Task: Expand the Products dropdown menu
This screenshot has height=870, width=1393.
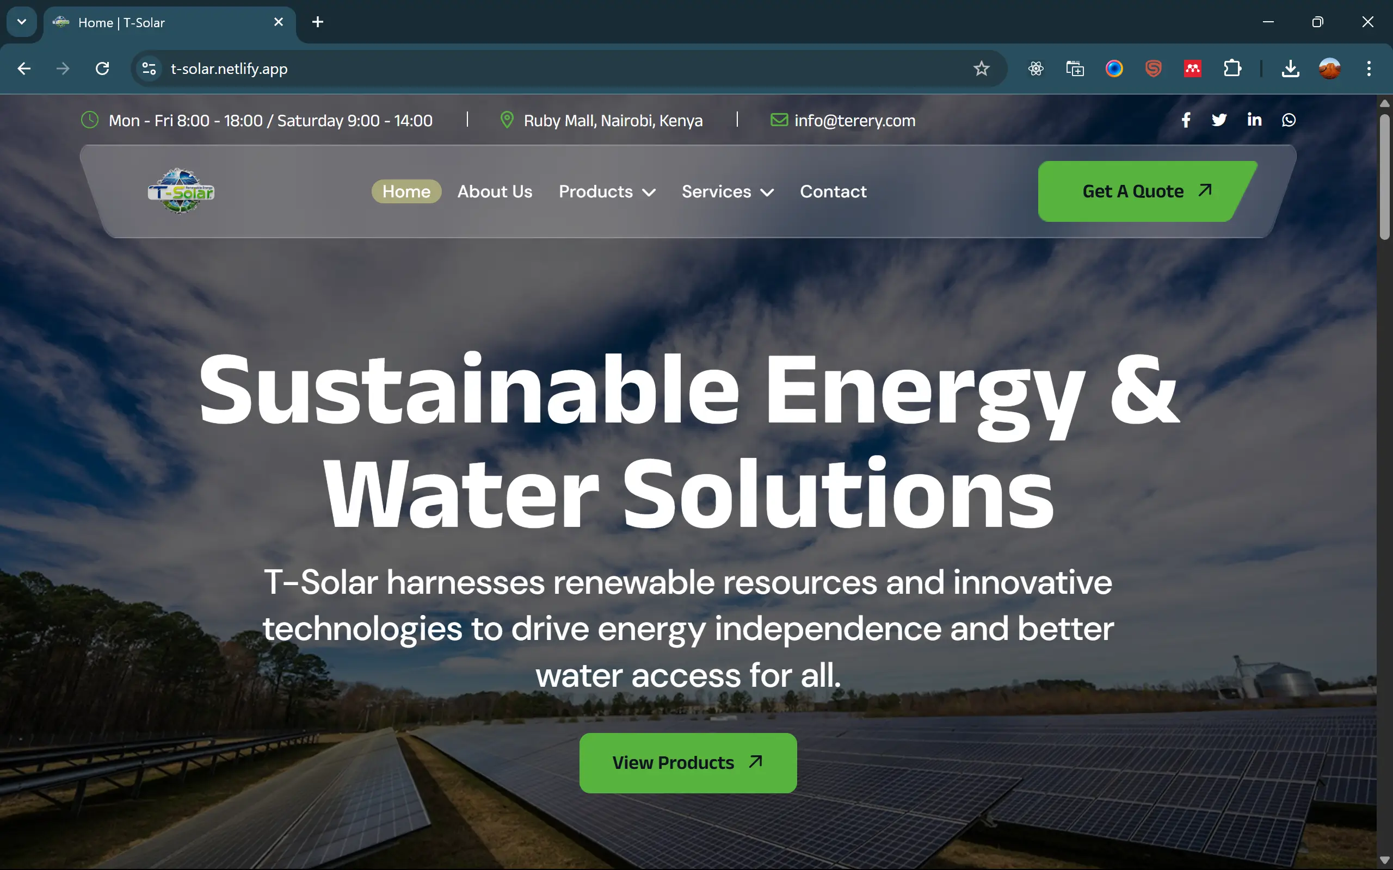Action: pos(607,191)
